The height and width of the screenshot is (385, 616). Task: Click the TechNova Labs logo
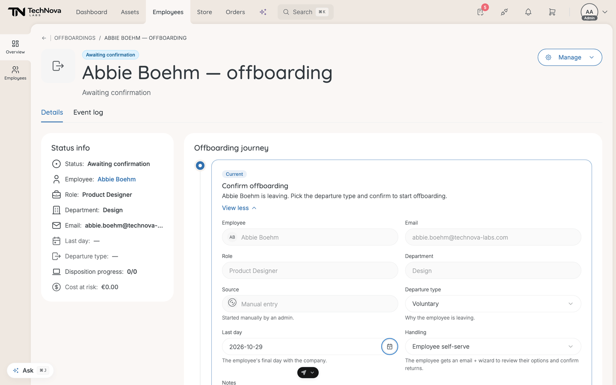pyautogui.click(x=35, y=12)
